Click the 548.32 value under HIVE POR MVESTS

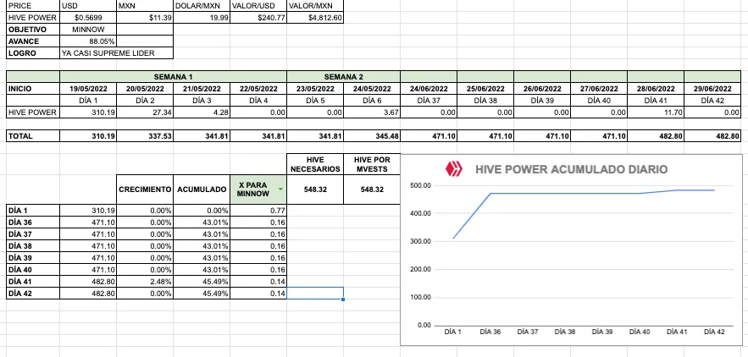click(372, 189)
